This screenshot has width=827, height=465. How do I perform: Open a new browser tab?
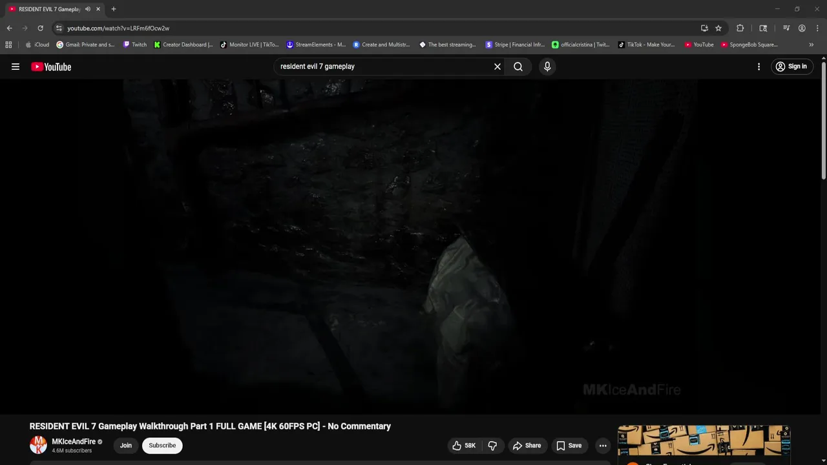click(x=114, y=9)
